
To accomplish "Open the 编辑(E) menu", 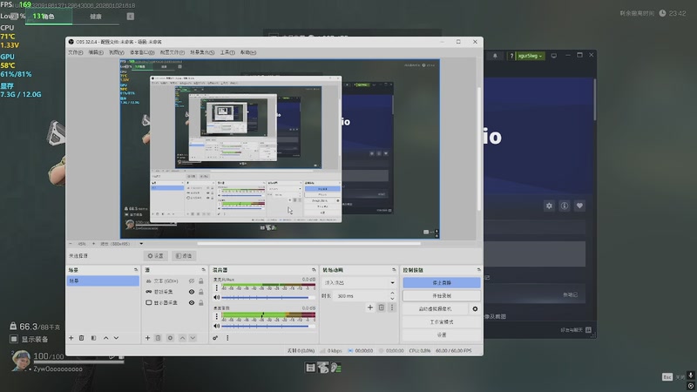I will click(x=96, y=52).
